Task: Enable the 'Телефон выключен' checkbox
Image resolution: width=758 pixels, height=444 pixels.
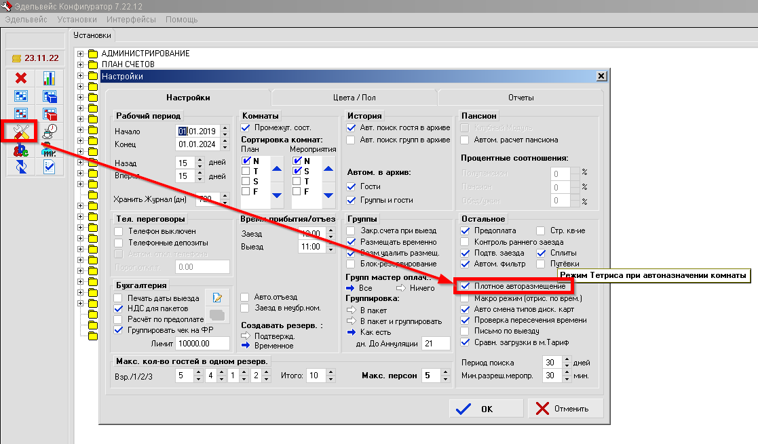Action: click(119, 231)
